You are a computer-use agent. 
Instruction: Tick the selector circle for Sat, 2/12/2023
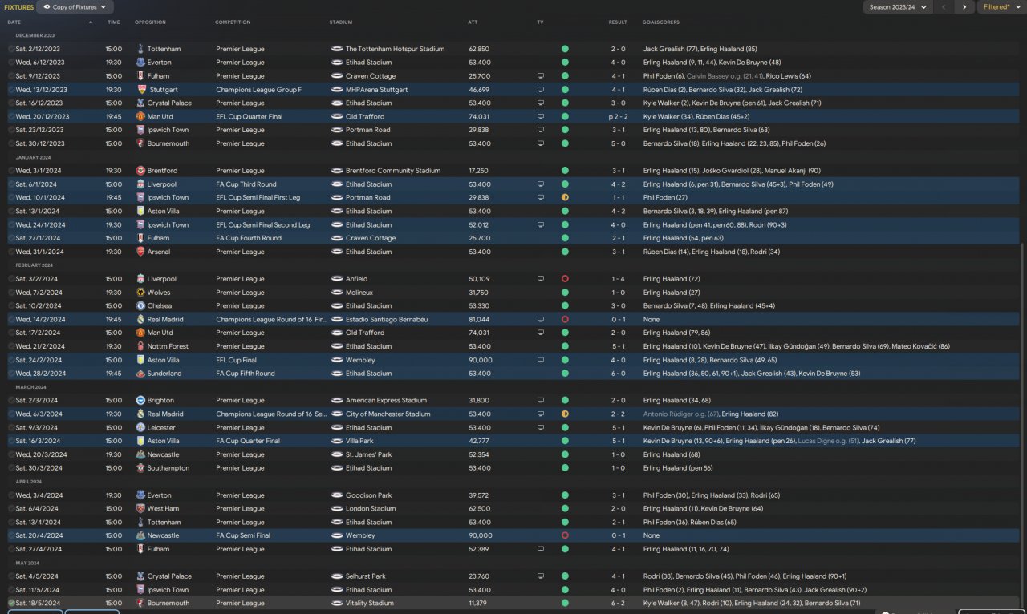(11, 49)
